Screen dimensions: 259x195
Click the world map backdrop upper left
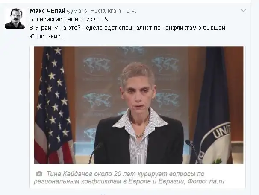[97, 65]
